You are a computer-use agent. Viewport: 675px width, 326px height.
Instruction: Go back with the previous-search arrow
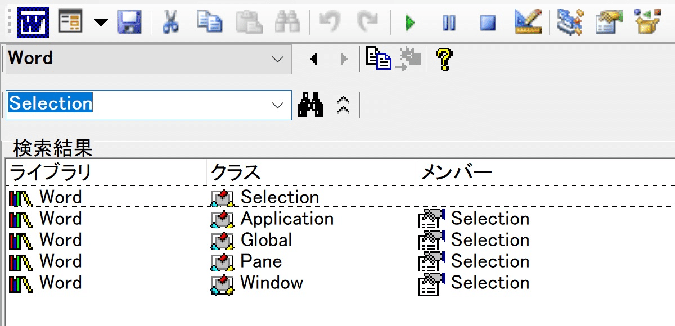click(313, 59)
